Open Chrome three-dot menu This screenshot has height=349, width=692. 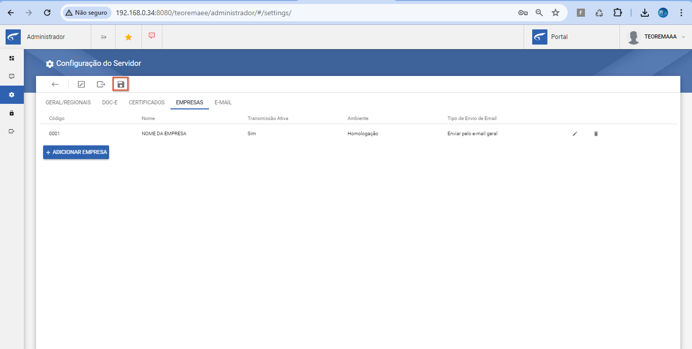pyautogui.click(x=681, y=13)
